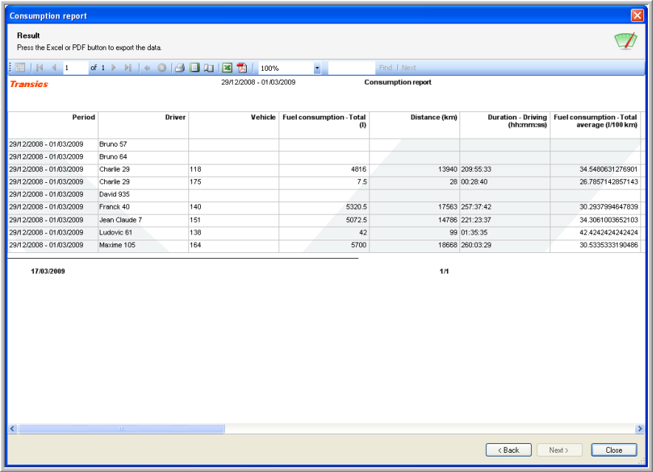Export report to PDF
Viewport: 653px width, 472px height.
click(x=242, y=68)
